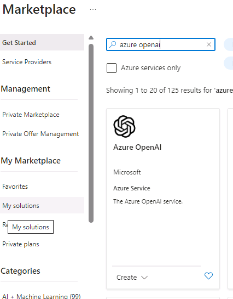The image size is (233, 299).
Task: Open Favorites under My Marketplace
Action: (15, 187)
